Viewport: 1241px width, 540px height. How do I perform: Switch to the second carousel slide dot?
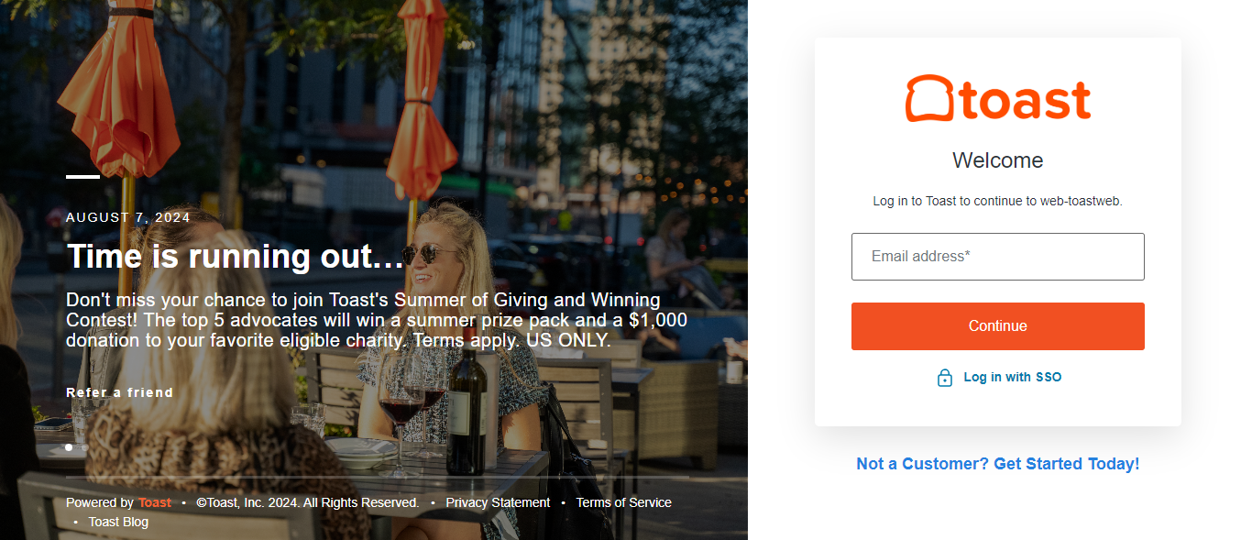click(x=84, y=447)
